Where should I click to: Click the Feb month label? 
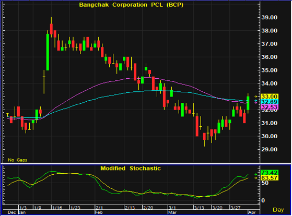click(99, 212)
